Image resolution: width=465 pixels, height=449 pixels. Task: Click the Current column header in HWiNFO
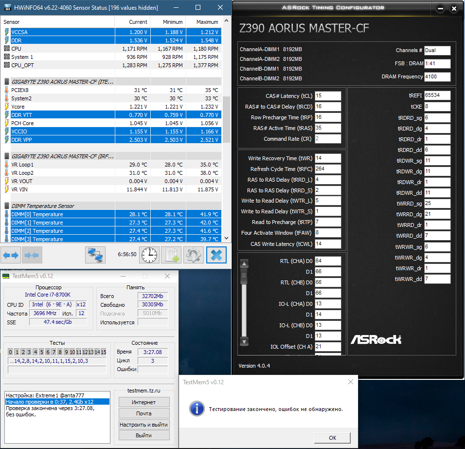click(x=133, y=22)
